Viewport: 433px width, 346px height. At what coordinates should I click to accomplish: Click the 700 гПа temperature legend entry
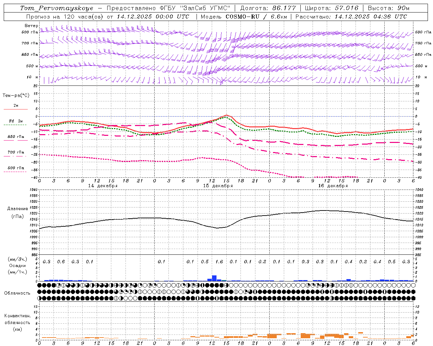point(16,152)
